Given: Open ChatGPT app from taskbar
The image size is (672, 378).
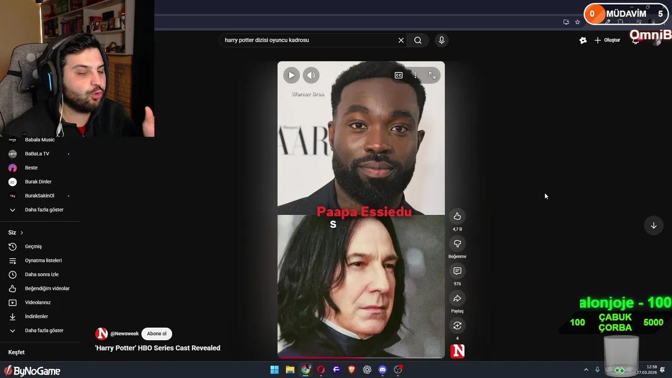Looking at the screenshot, I should tap(367, 370).
